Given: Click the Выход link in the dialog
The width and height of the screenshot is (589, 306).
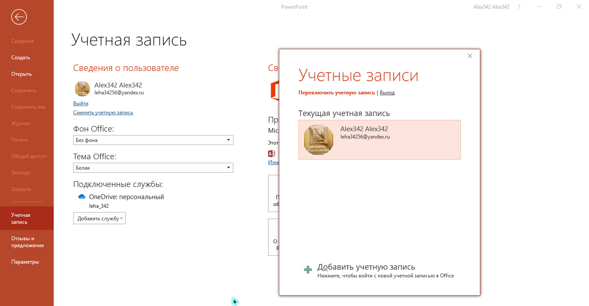Looking at the screenshot, I should 387,93.
